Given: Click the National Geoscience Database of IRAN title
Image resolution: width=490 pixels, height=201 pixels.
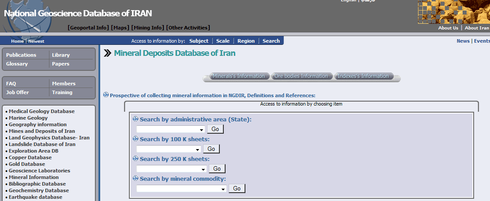Looking at the screenshot, I should 78,13.
